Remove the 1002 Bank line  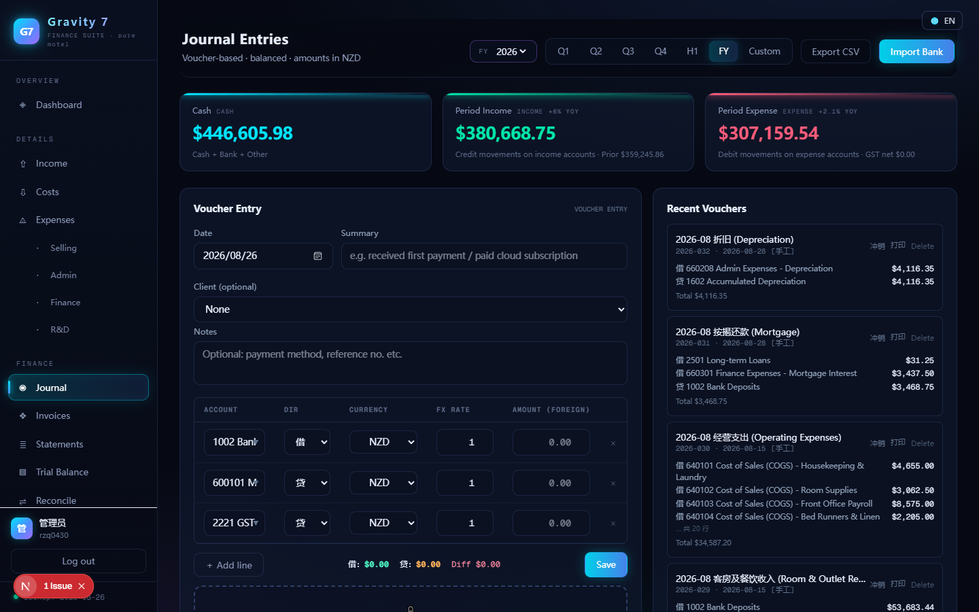click(613, 443)
